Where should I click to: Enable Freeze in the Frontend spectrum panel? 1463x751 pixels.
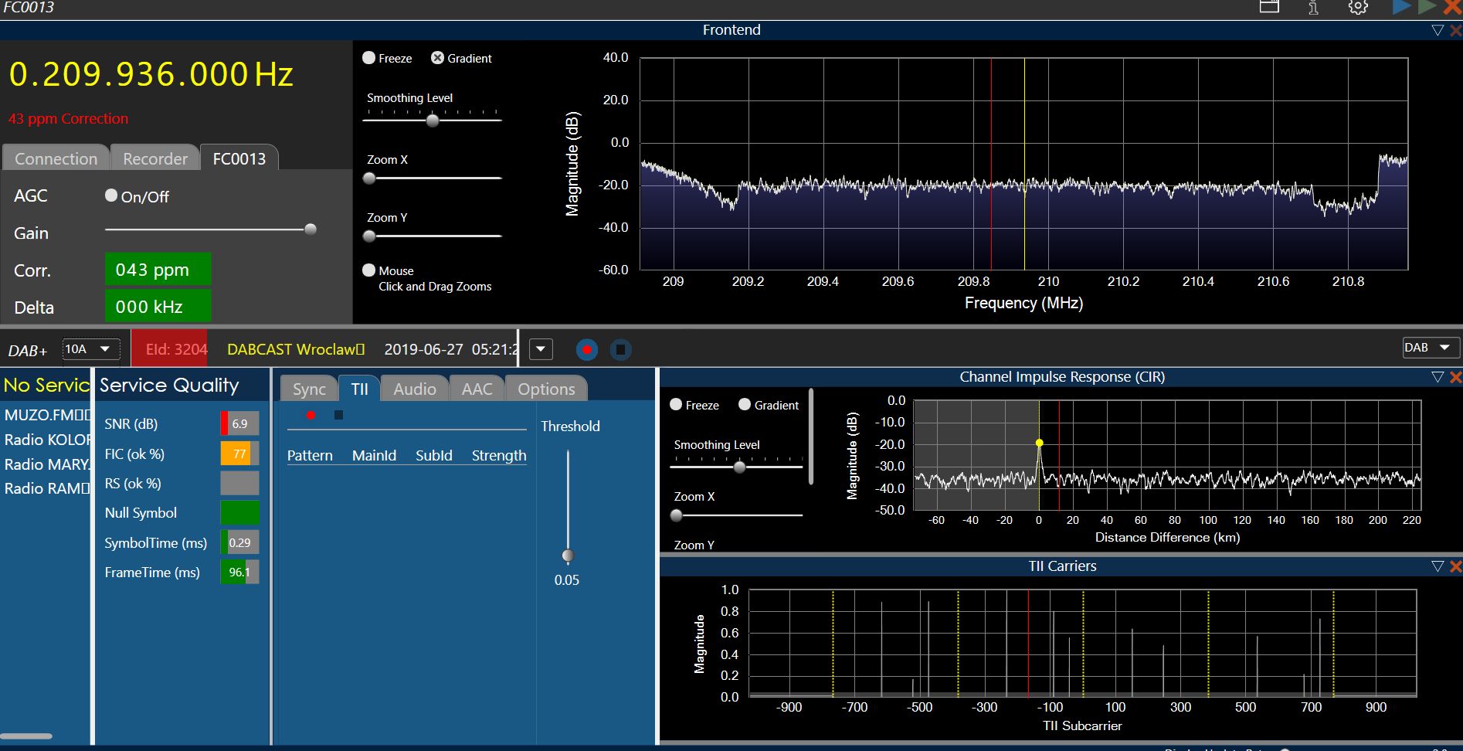369,58
